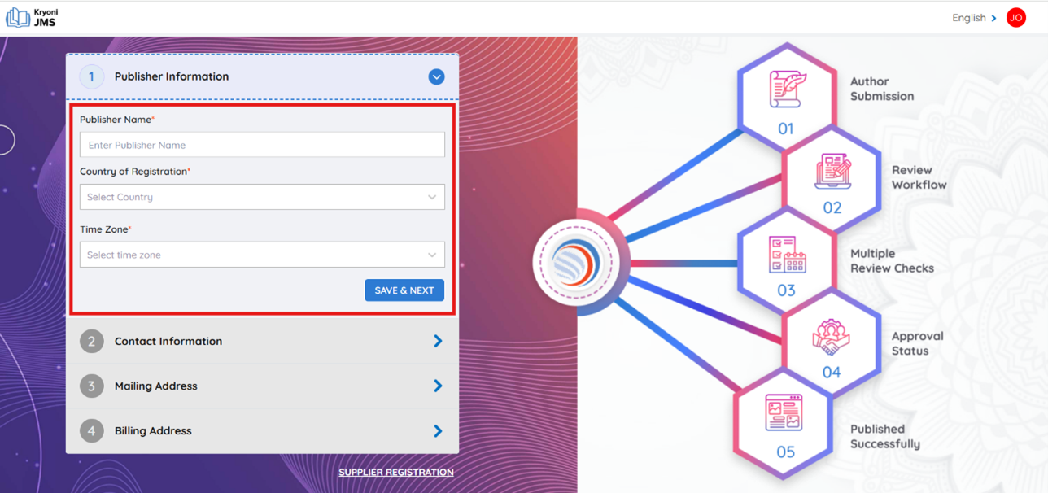The image size is (1048, 493).
Task: Open the Supplier Registration link
Action: click(x=396, y=472)
